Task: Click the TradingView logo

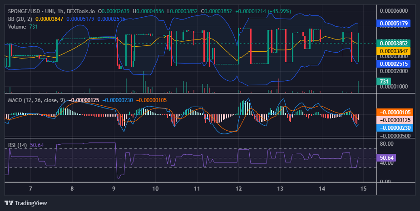Action: [26, 203]
